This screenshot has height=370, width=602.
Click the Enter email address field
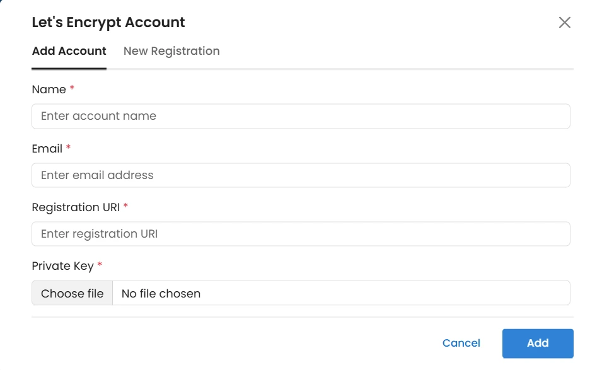pyautogui.click(x=301, y=175)
